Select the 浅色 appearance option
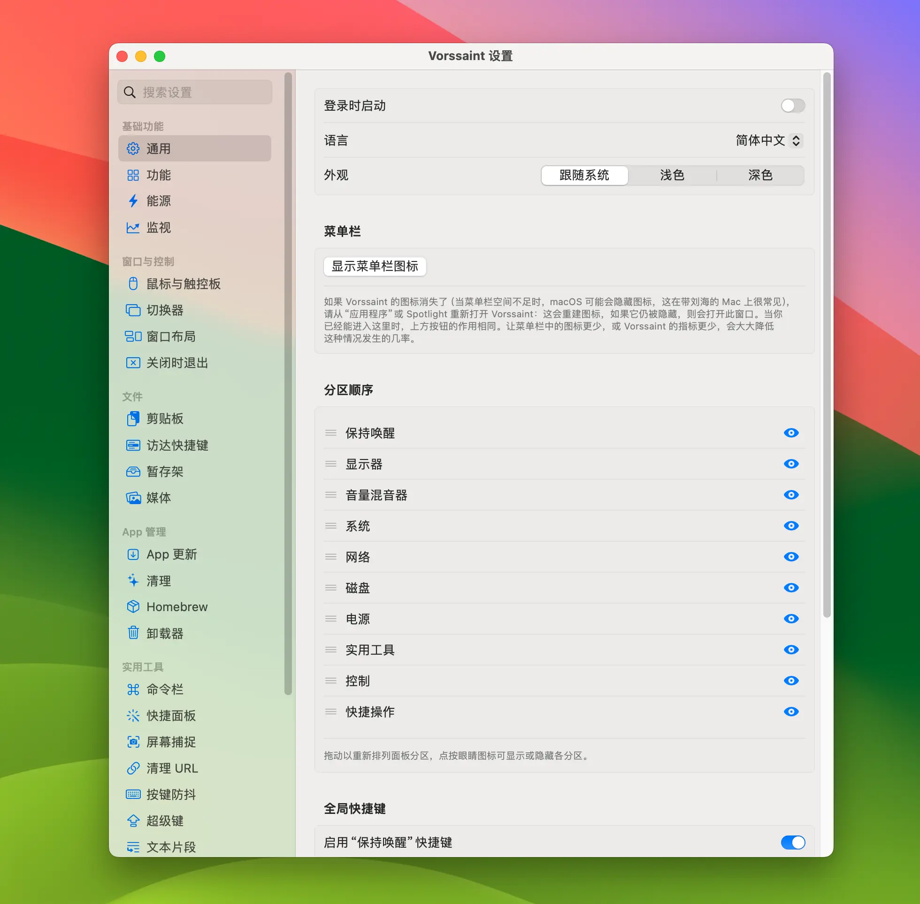920x904 pixels. 672,175
